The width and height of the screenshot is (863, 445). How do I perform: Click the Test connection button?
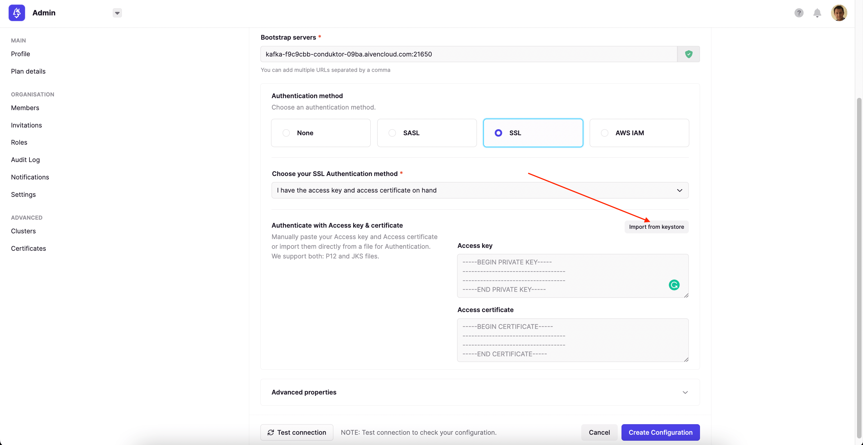pos(297,432)
